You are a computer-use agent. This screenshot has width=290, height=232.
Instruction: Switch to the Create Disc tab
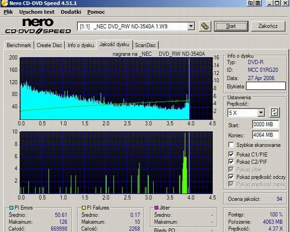[49, 45]
